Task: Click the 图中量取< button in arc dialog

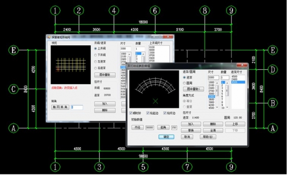Action: 193,89
